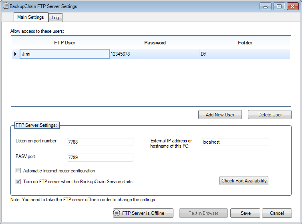The width and height of the screenshot is (302, 224).
Task: Uncheck Turn on FTP server when service starts
Action: click(x=18, y=181)
